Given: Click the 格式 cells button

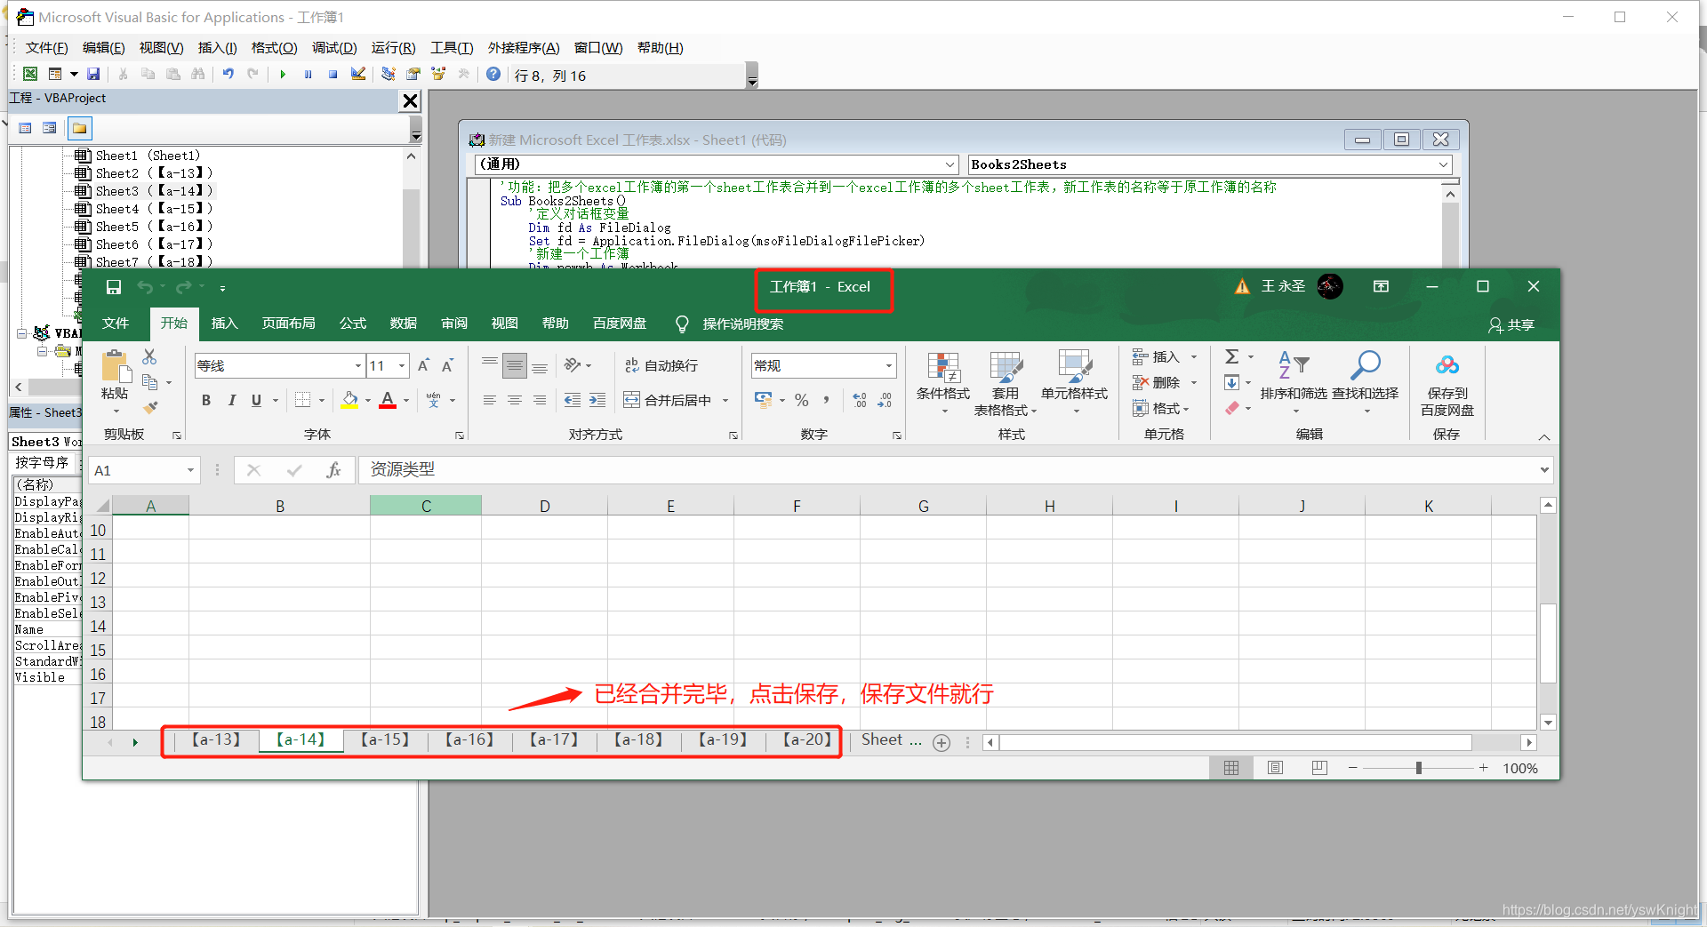Looking at the screenshot, I should 1161,409.
